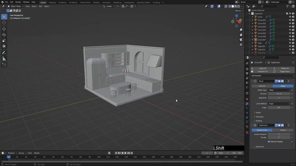Open the Limit Method Angle dropdown
This screenshot has height=166, width=296.
click(x=279, y=104)
